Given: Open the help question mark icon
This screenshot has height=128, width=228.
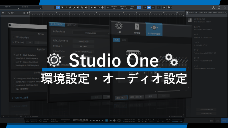Looking at the screenshot, I should (x=159, y=8).
